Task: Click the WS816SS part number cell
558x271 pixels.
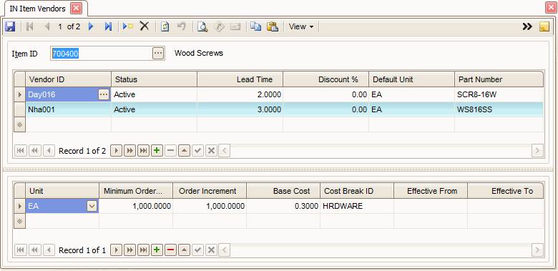Action: [x=499, y=109]
